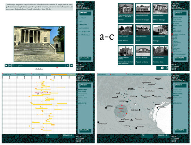
Task: Click the villa list scrollbar track
Action: coord(172,43)
